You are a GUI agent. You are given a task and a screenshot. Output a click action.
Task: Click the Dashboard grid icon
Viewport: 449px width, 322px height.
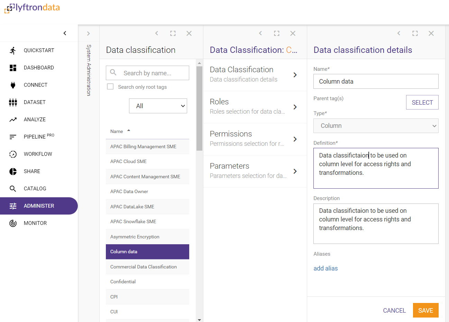13,68
